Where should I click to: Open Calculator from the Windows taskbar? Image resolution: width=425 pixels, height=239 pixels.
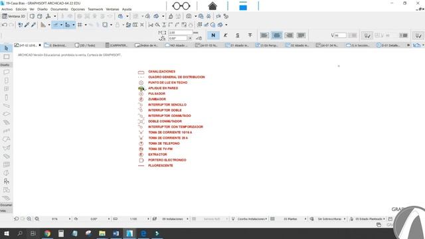(x=61, y=233)
